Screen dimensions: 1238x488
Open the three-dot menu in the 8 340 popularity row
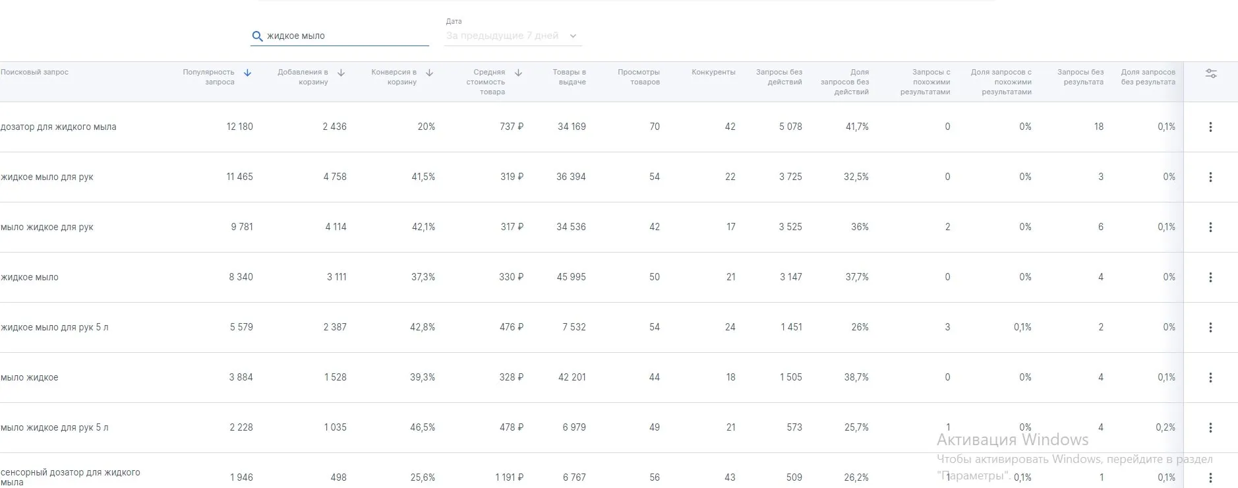1210,277
